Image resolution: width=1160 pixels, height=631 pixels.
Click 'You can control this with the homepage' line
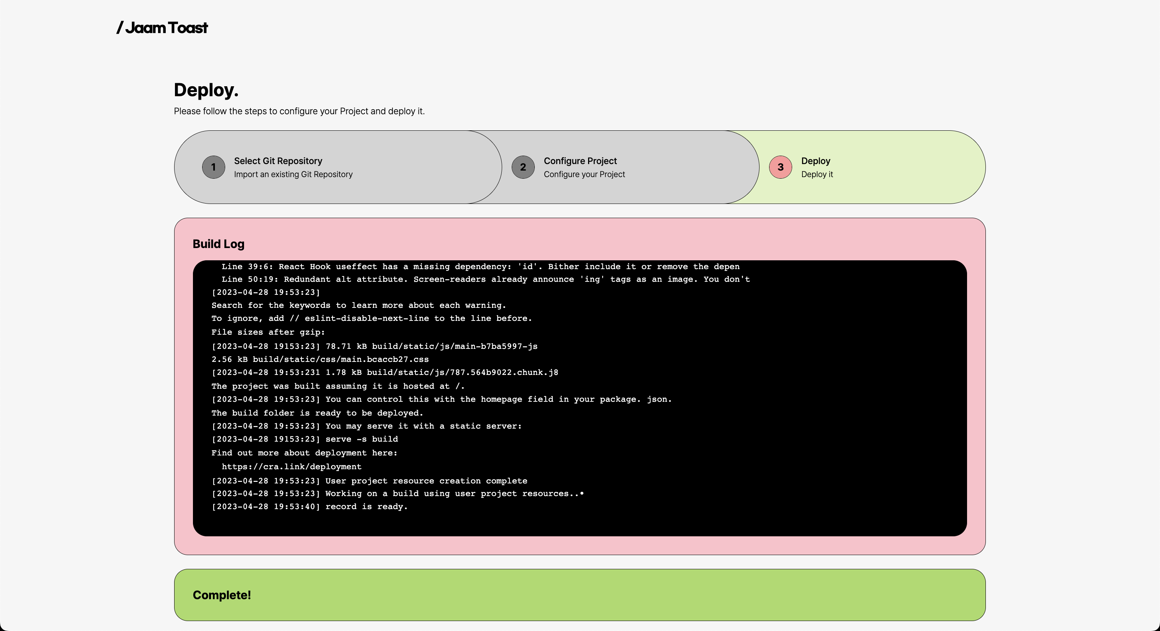tap(441, 399)
